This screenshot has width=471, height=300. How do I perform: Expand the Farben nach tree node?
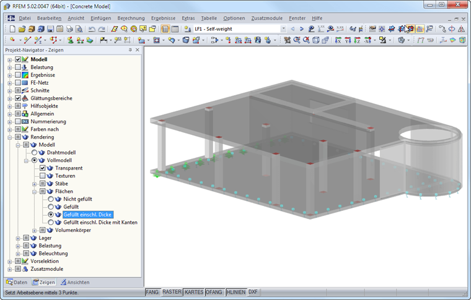(10, 129)
